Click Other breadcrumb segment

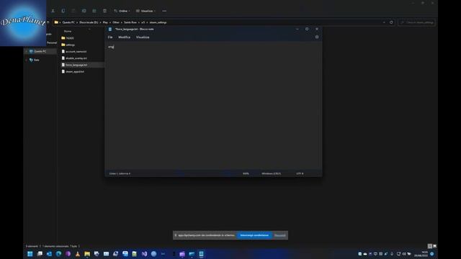point(116,22)
